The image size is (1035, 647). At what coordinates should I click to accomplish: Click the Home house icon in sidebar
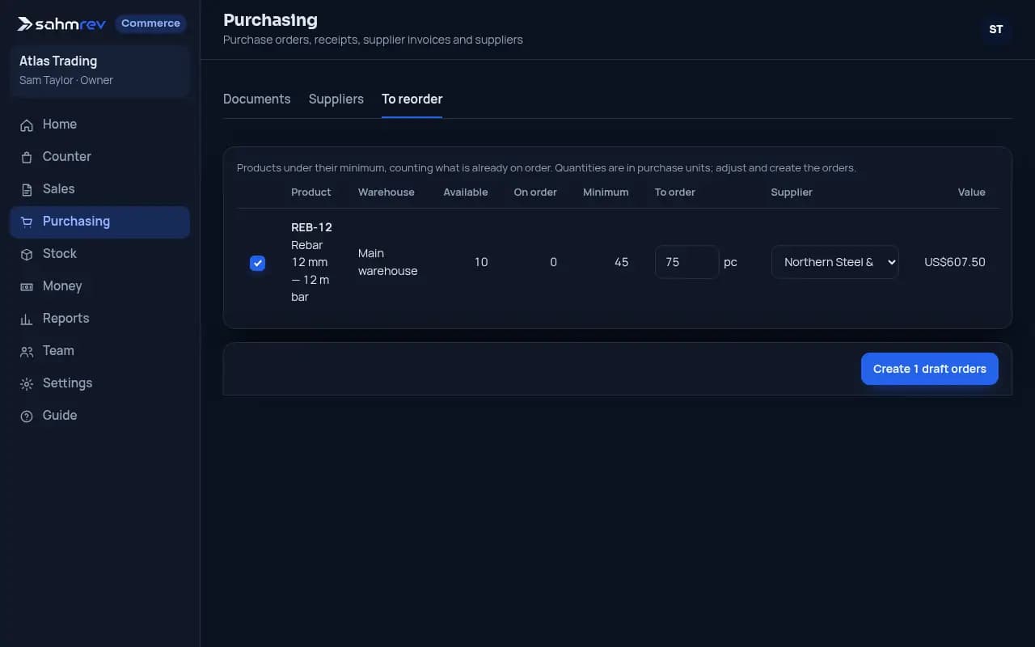(27, 125)
